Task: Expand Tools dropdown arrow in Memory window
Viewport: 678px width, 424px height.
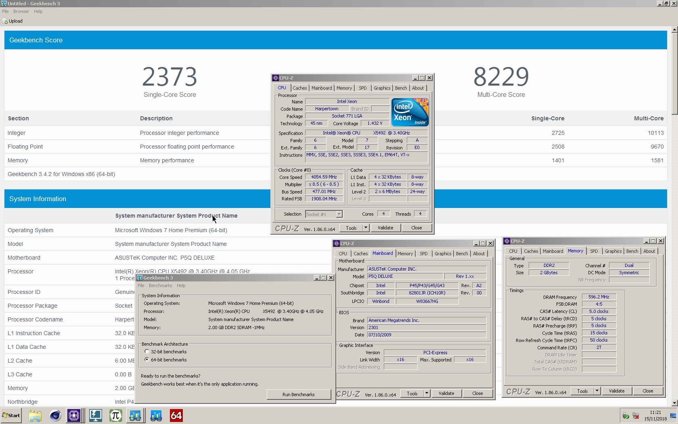Action: pos(597,391)
